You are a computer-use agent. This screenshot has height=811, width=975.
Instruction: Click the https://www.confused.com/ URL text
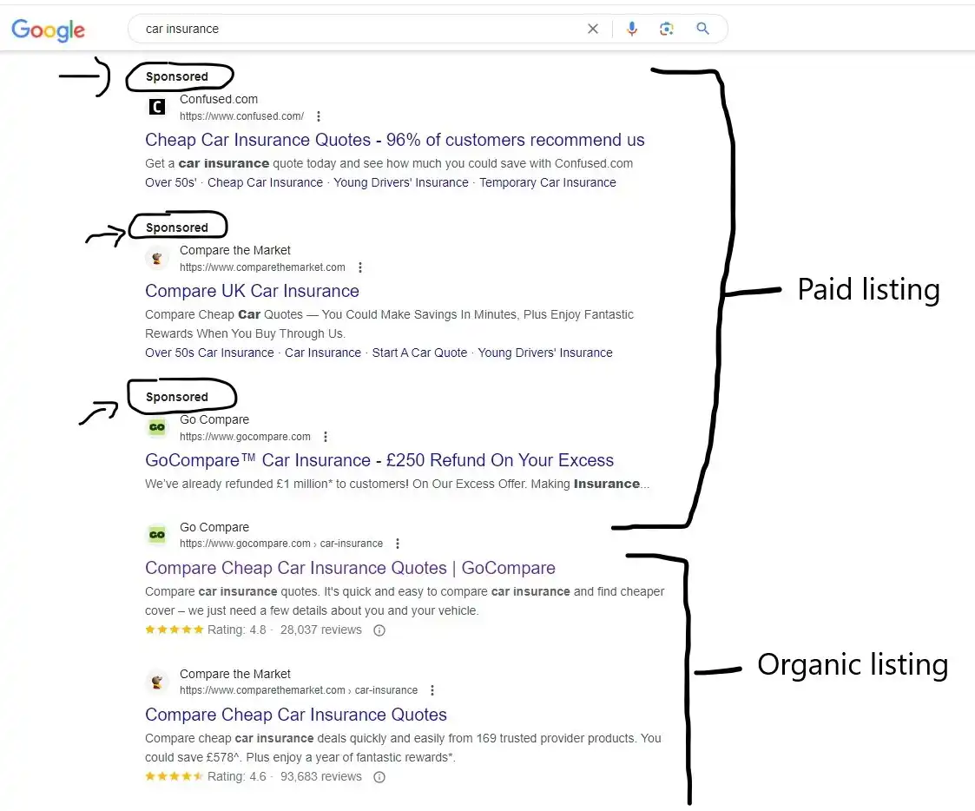point(242,116)
